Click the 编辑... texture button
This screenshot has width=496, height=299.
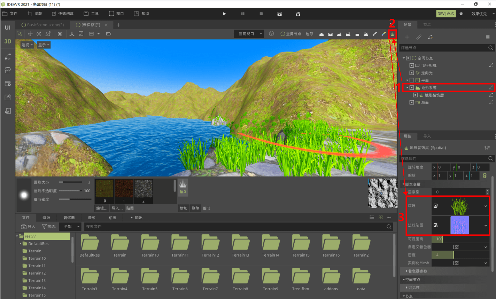click(x=102, y=208)
